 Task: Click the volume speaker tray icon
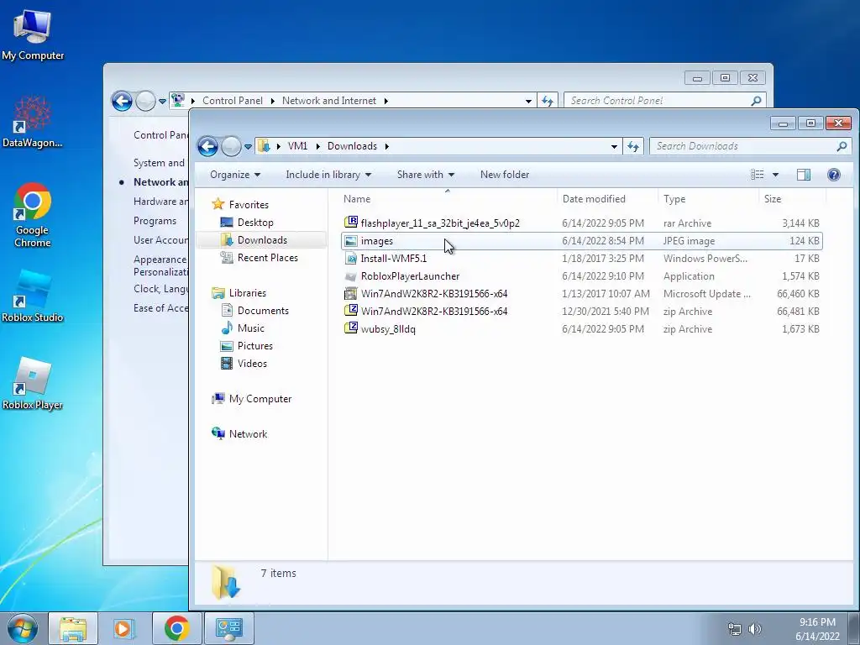pos(755,629)
